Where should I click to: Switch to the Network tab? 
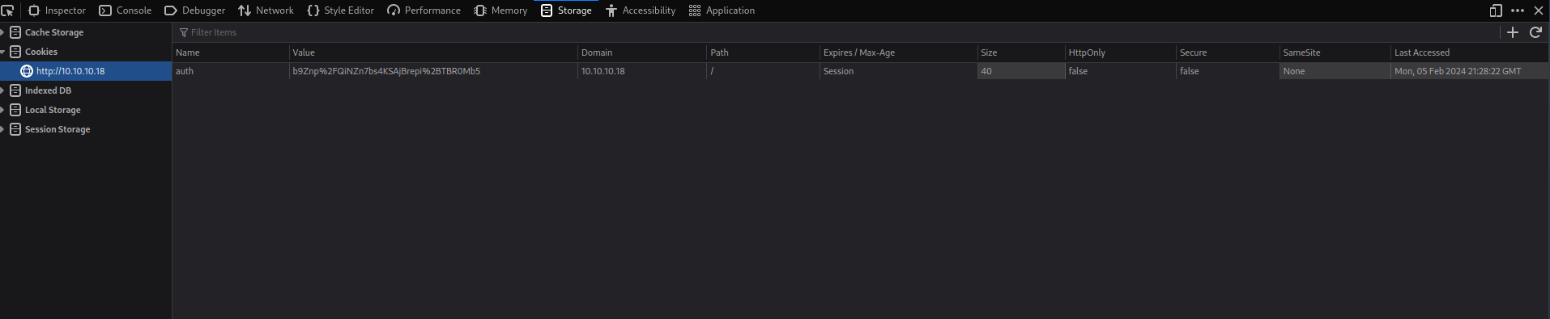pos(266,10)
